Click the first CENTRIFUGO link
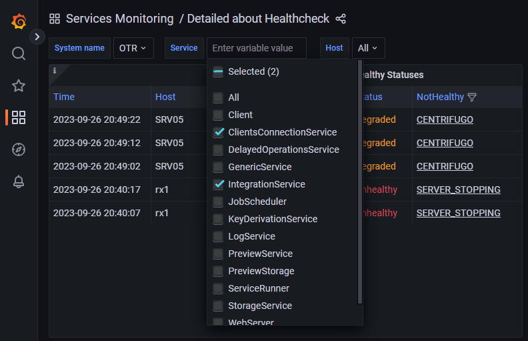528x341 pixels. click(x=445, y=120)
